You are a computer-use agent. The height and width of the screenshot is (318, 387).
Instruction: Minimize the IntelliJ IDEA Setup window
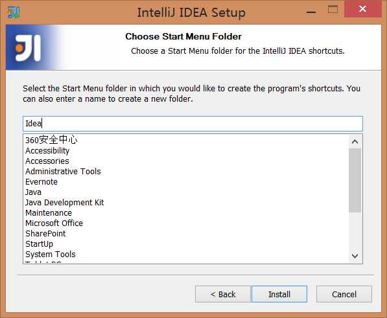(311, 12)
